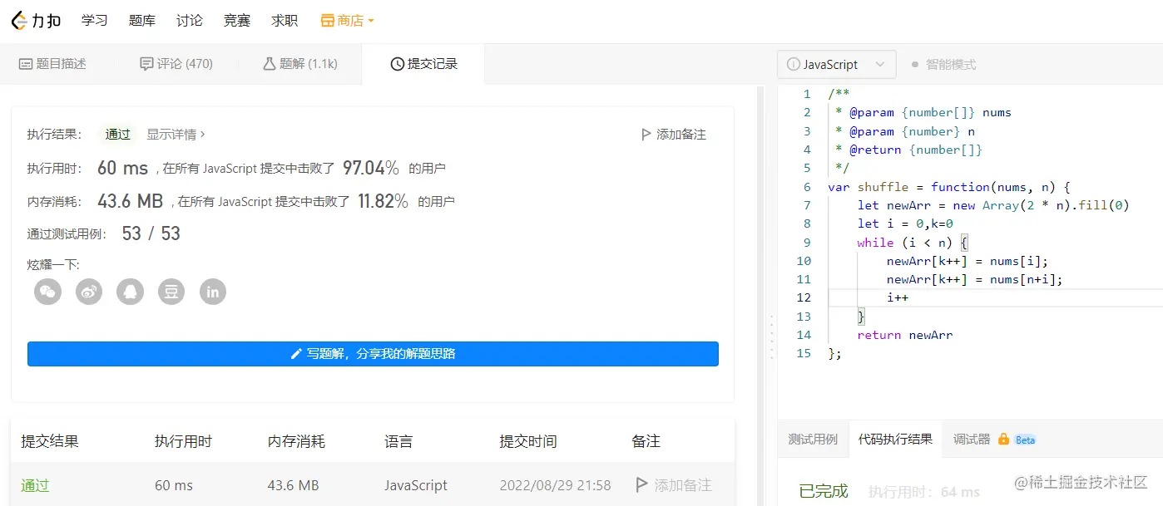The width and height of the screenshot is (1163, 506).
Task: Share result via Douban icon
Action: click(171, 291)
